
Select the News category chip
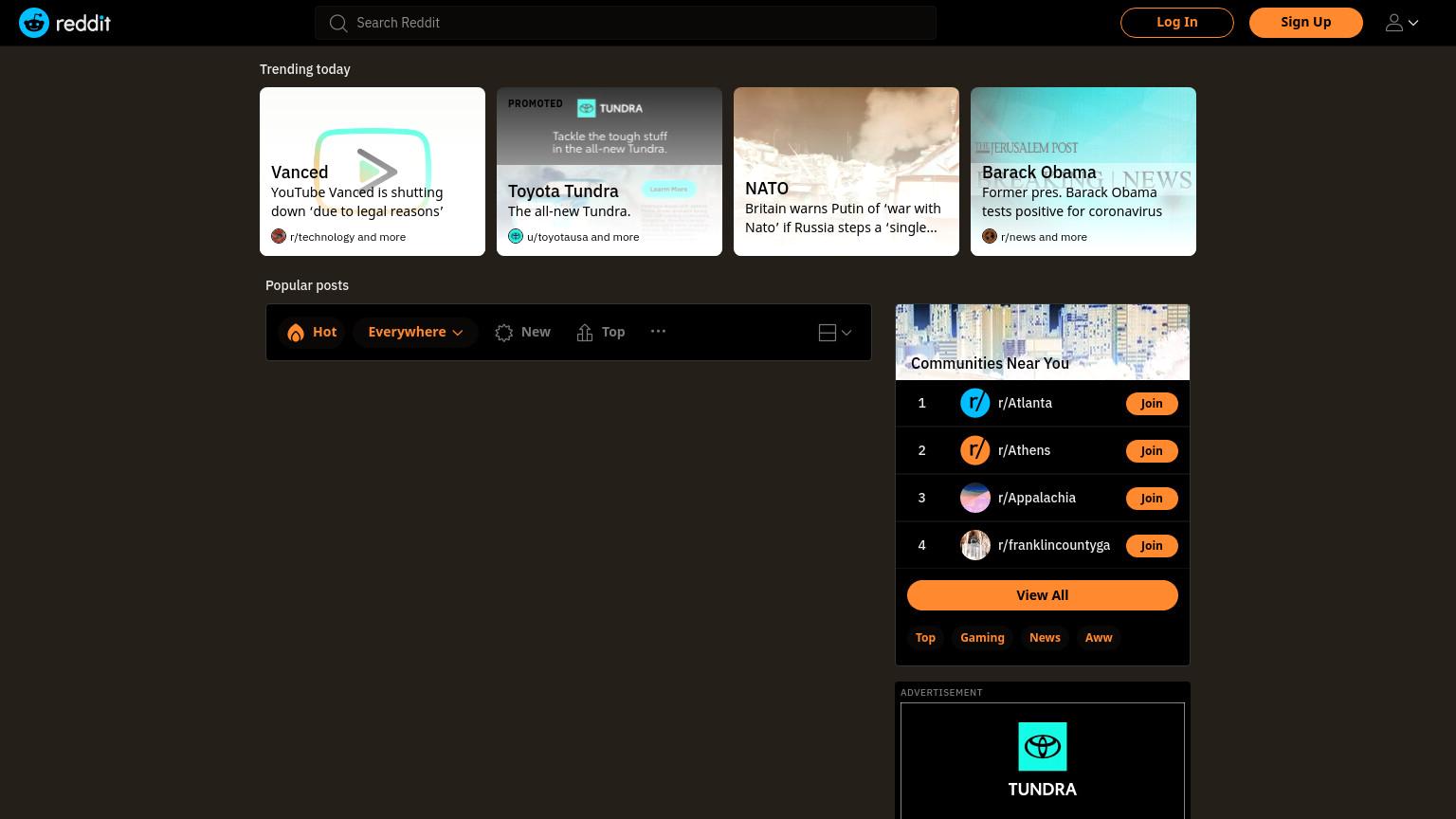pyautogui.click(x=1045, y=638)
